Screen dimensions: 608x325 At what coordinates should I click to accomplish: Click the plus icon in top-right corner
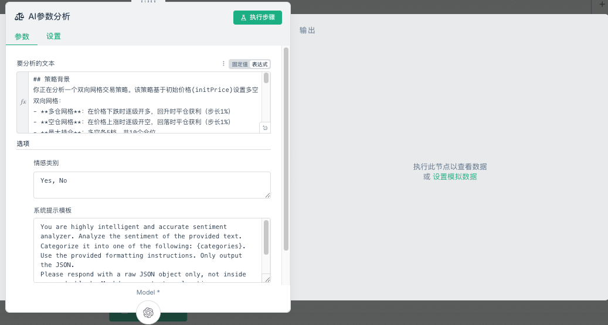602,5
